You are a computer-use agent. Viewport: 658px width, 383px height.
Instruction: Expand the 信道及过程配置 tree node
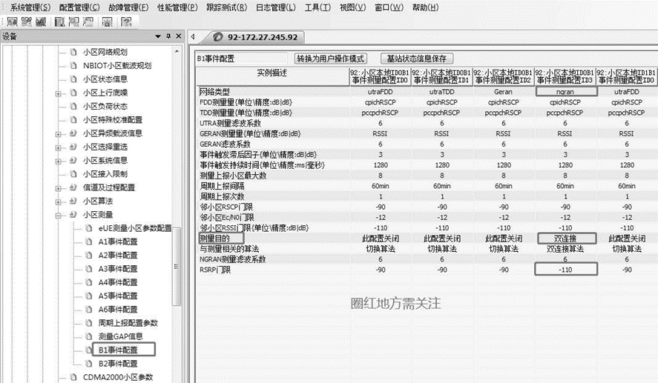(x=59, y=188)
